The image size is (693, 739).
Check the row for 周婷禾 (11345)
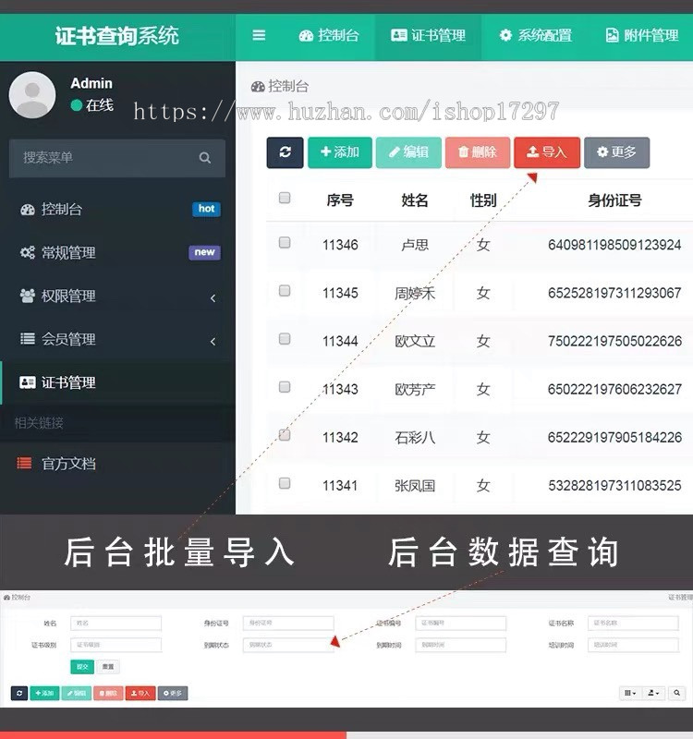(285, 291)
